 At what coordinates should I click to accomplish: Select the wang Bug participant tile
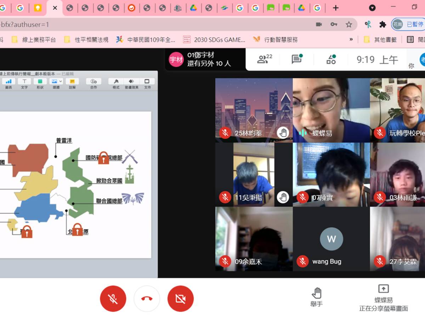coord(331,239)
